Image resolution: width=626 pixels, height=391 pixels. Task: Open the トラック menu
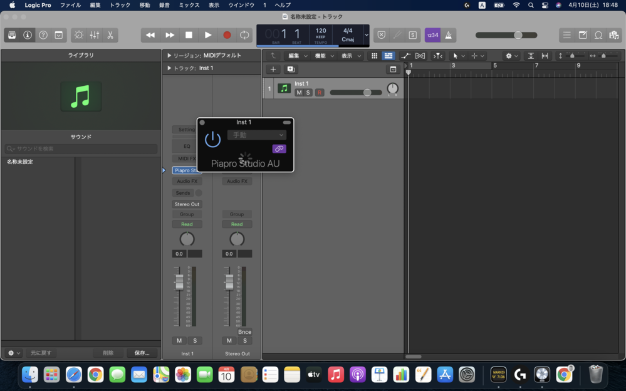(x=120, y=5)
